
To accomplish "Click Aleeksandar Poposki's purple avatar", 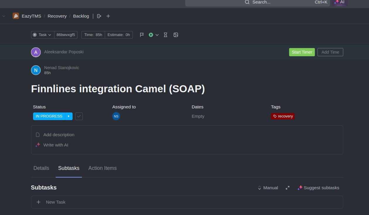I will pyautogui.click(x=36, y=52).
